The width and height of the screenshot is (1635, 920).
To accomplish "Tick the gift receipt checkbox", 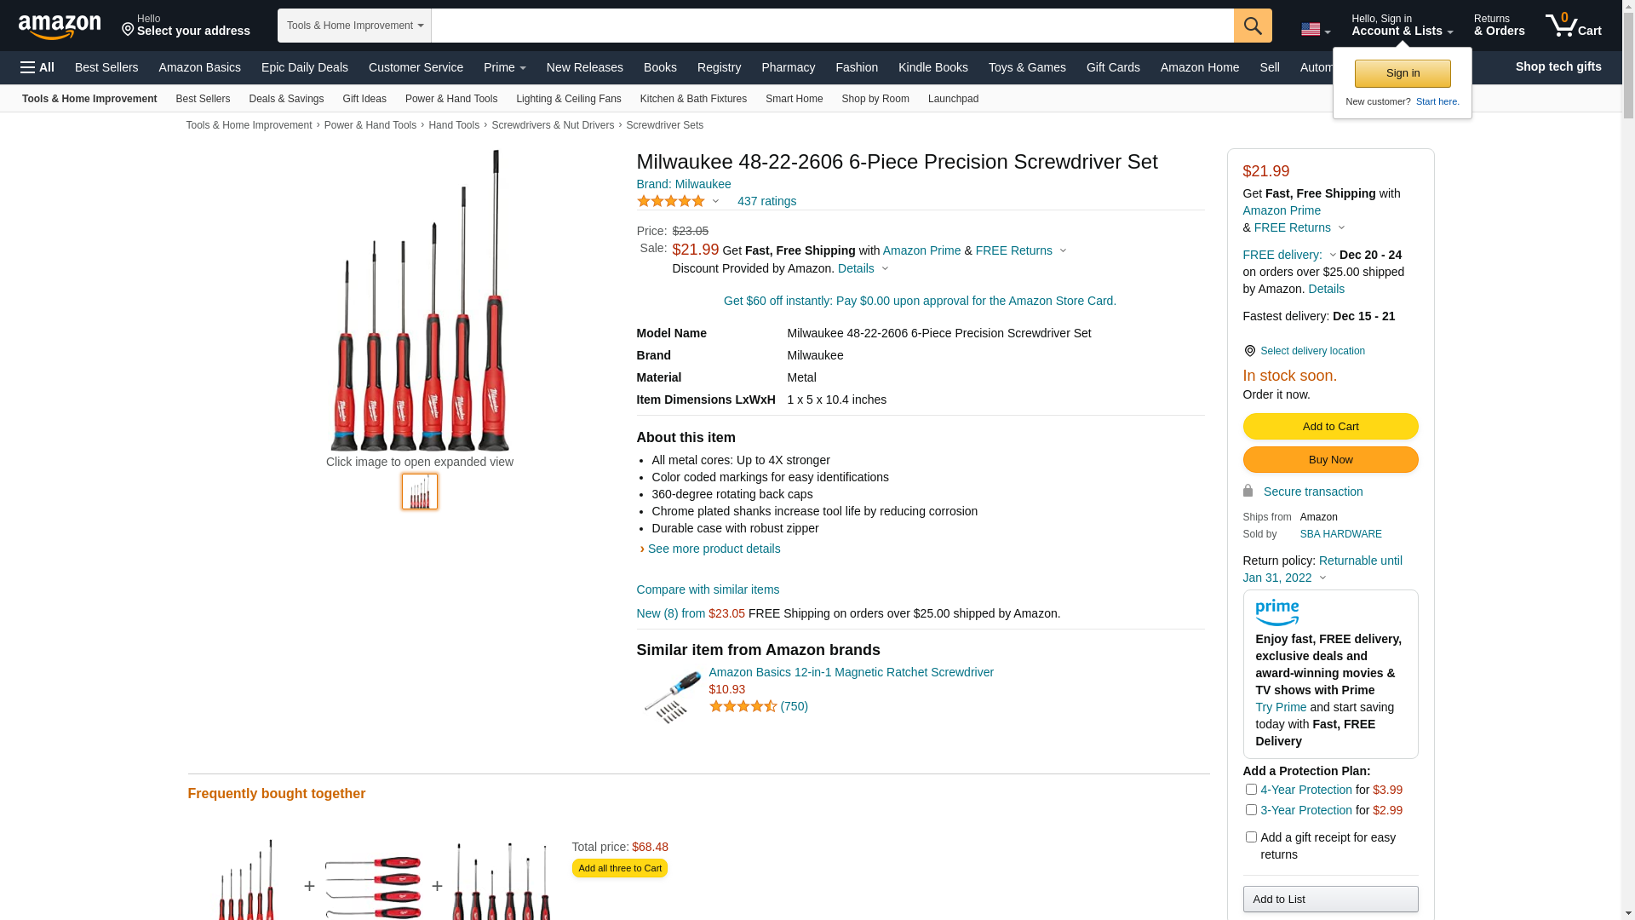I will click(x=1251, y=837).
